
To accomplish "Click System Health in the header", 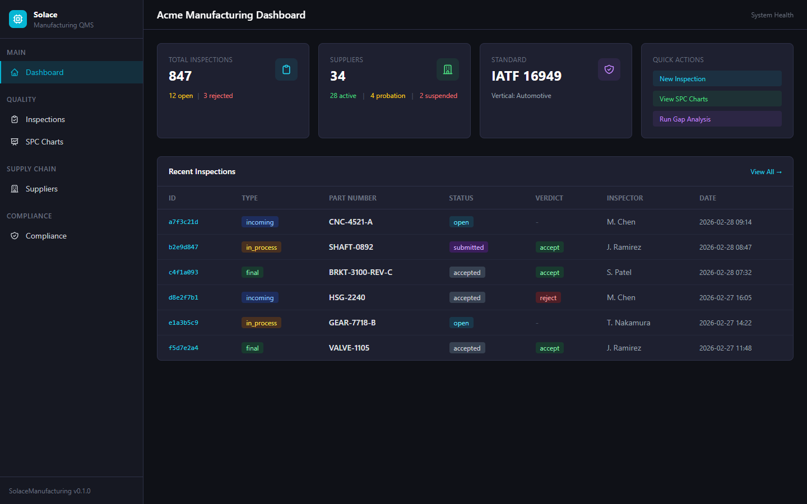I will point(772,15).
